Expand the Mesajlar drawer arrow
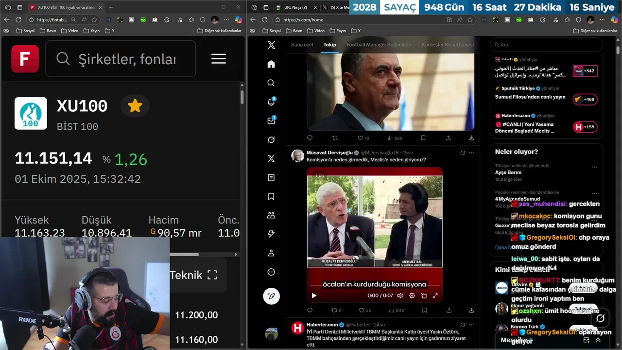The image size is (622, 350). coord(598,340)
